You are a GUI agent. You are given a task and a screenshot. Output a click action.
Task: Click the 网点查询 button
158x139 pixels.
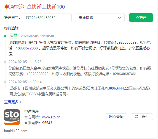116,117
